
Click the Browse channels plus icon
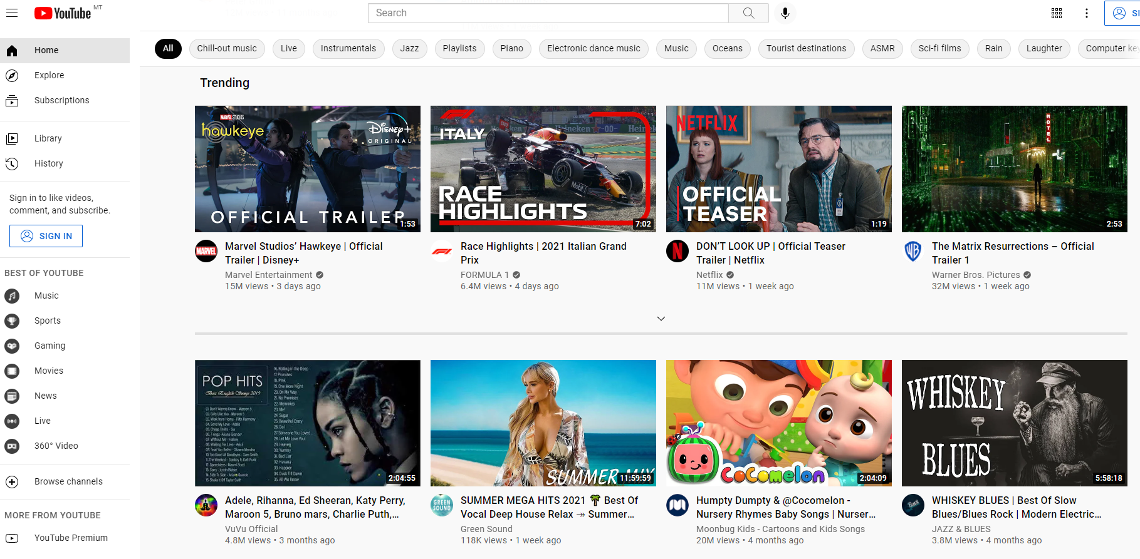[12, 481]
